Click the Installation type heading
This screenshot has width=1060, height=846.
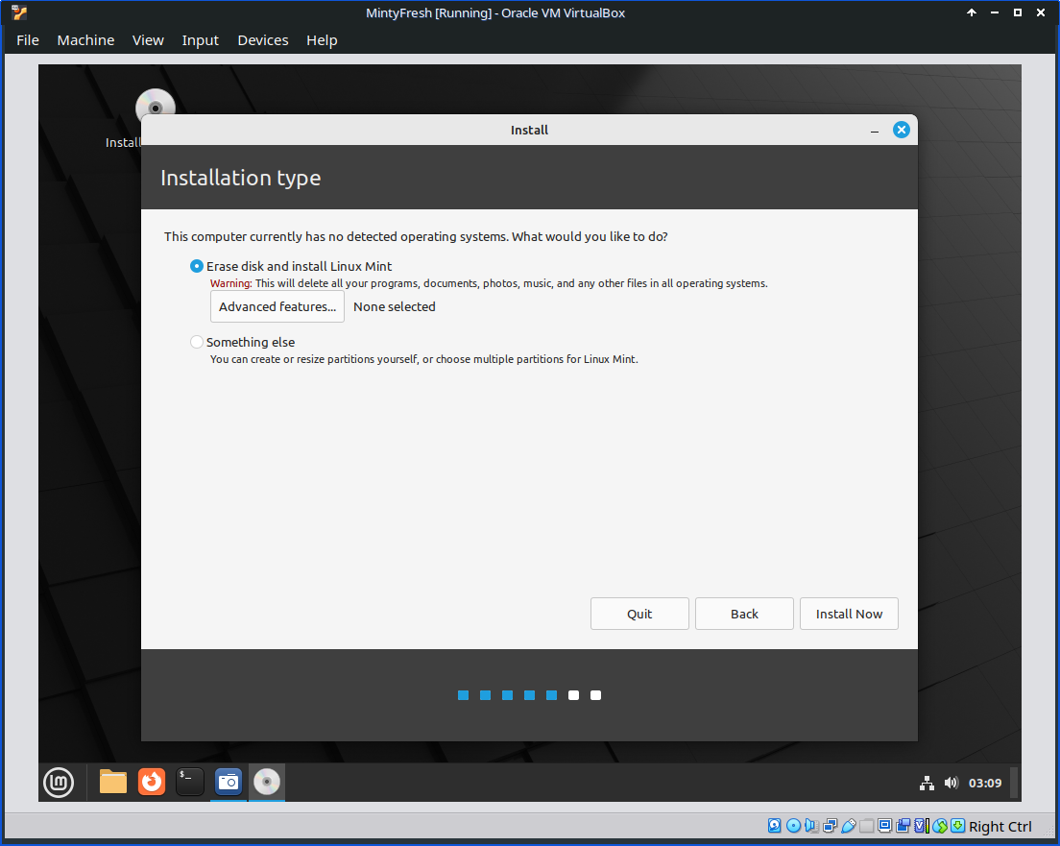point(241,178)
